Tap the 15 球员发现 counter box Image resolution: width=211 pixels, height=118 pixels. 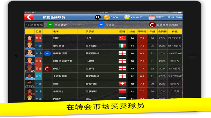[x=34, y=25]
